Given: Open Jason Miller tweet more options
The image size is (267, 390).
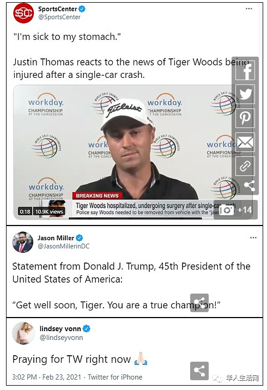Looking at the screenshot, I should click(x=253, y=237).
